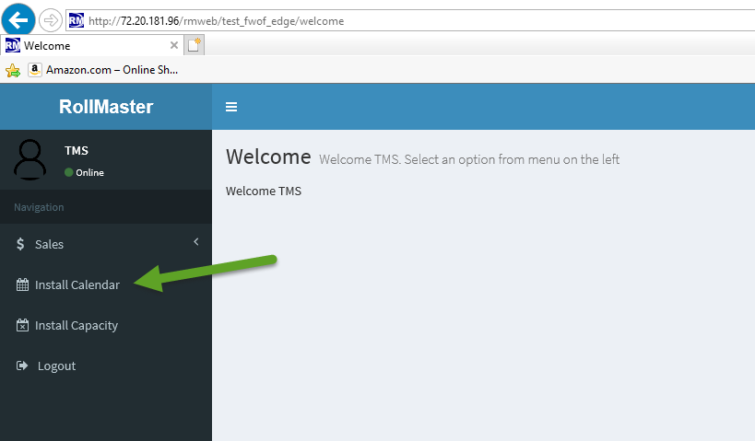Toggle the sidebar with hamburger icon

pos(231,107)
